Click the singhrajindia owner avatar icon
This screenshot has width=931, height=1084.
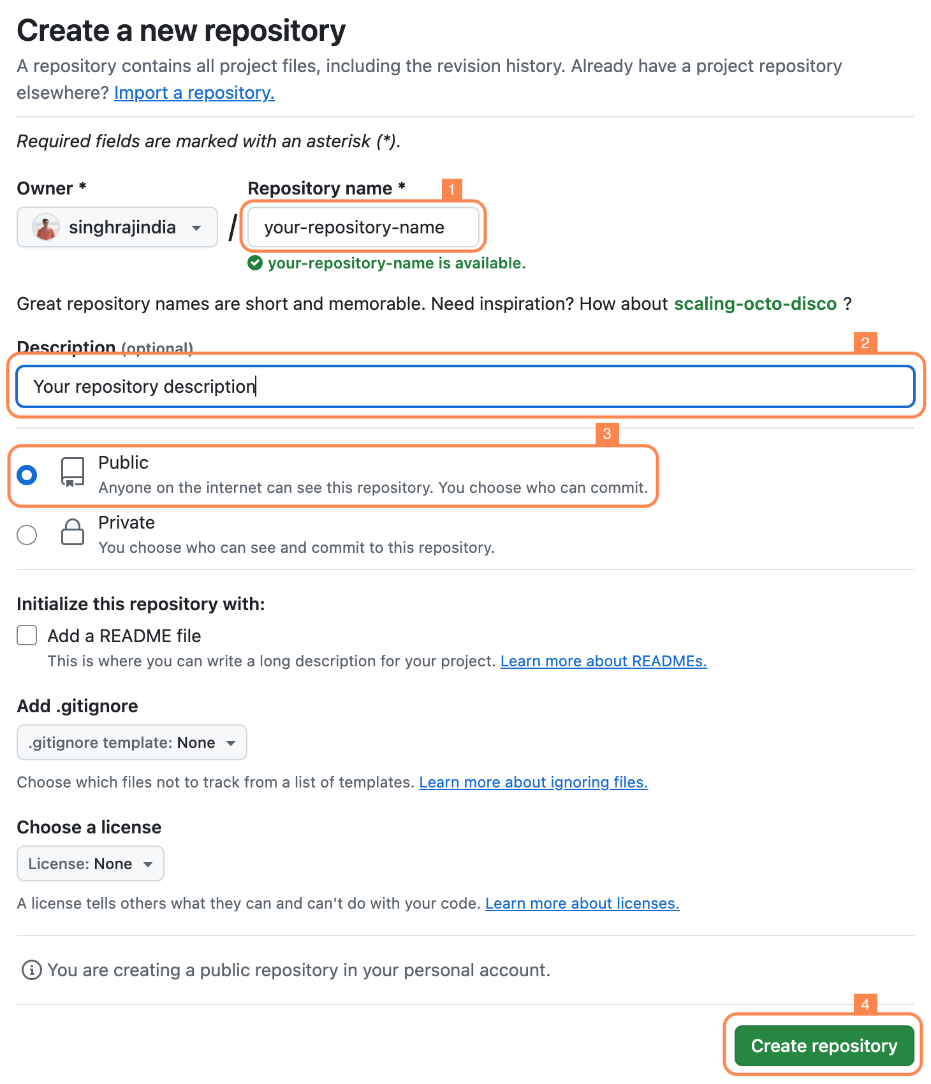pyautogui.click(x=46, y=228)
